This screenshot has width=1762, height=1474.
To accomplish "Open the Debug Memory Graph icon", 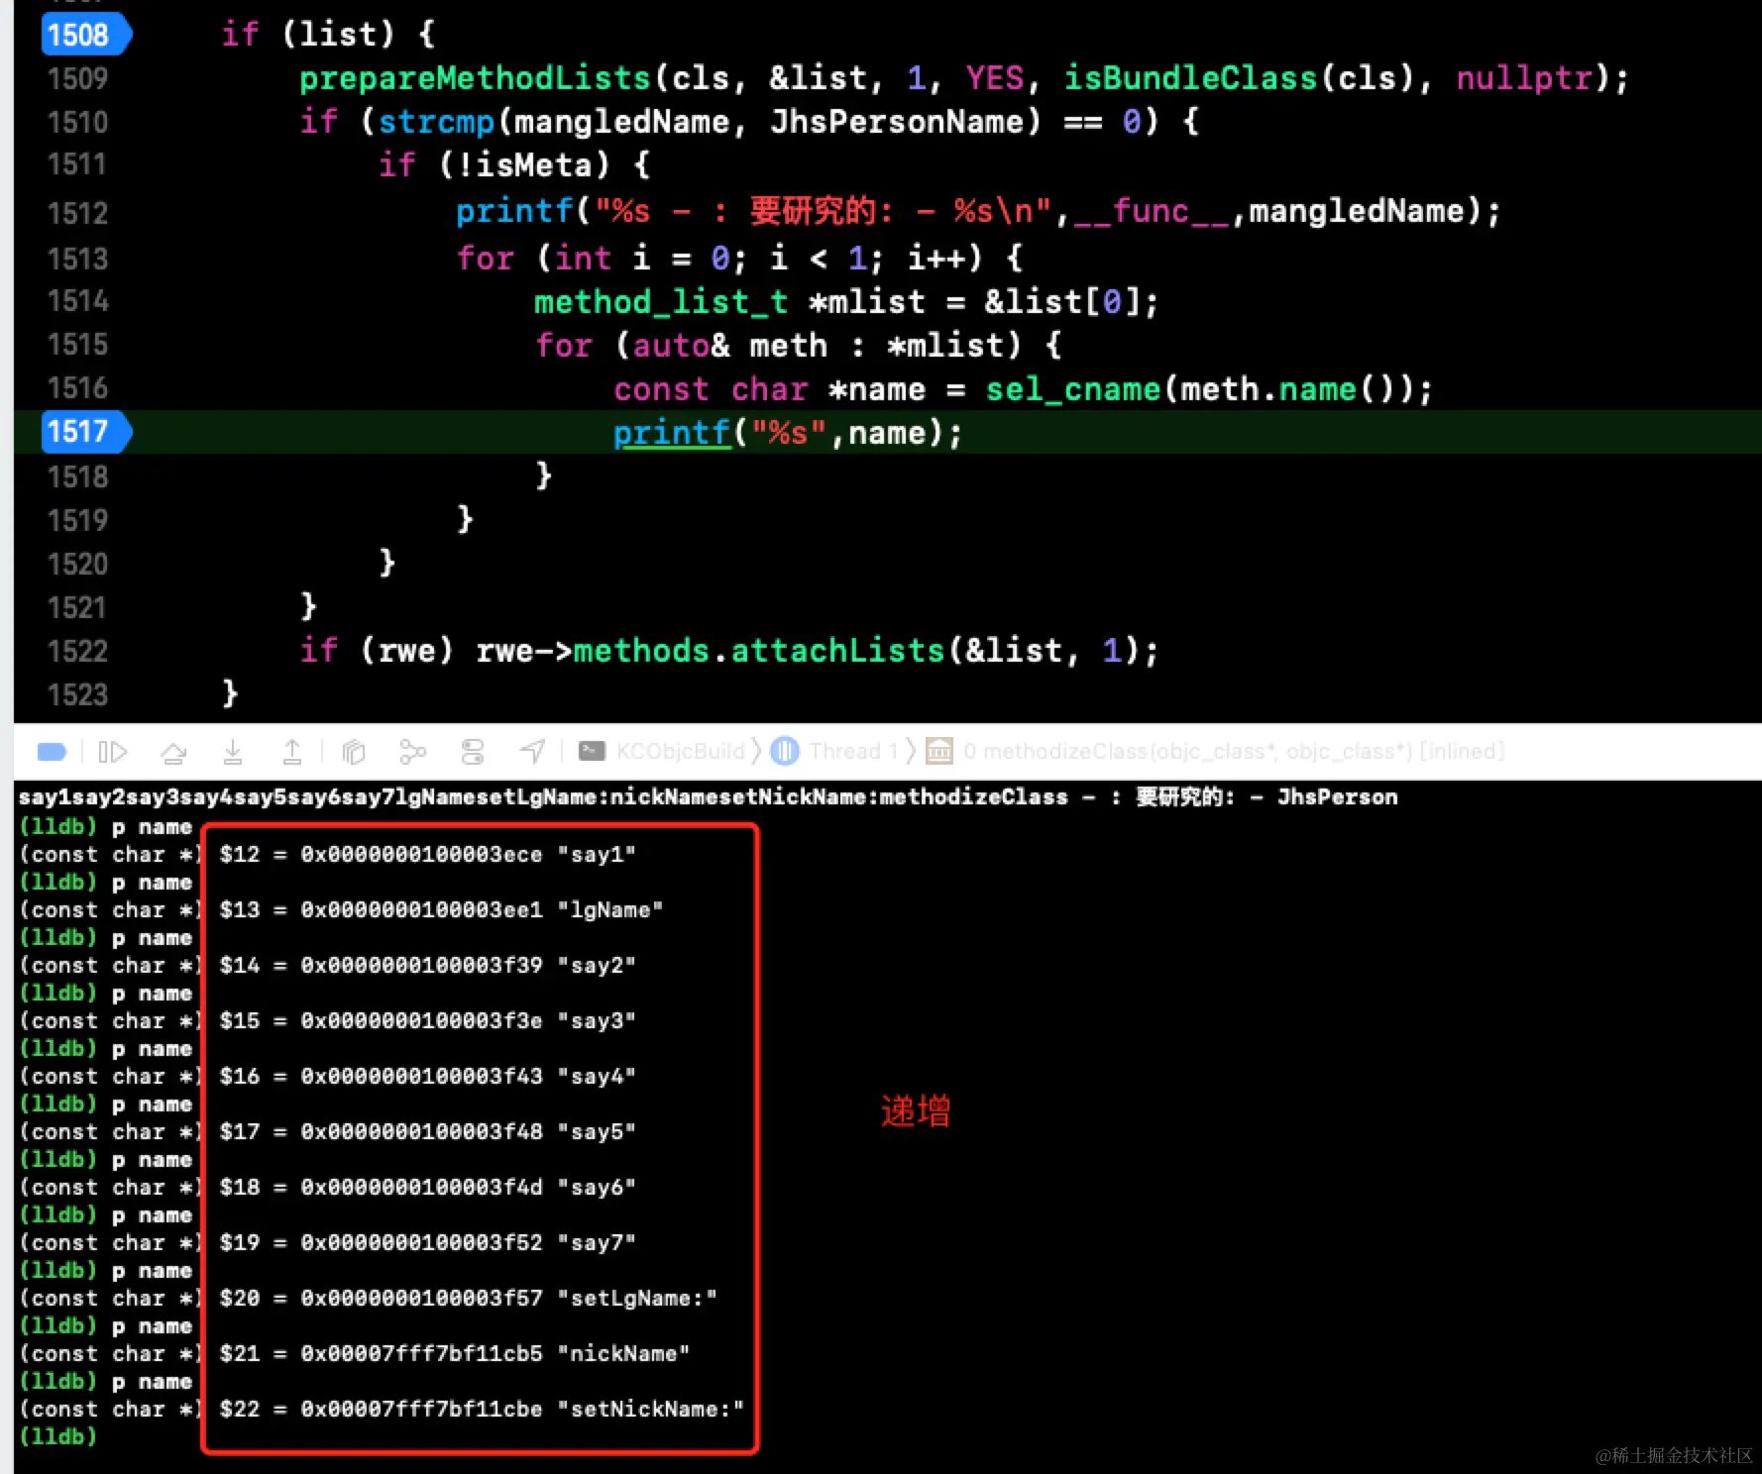I will (412, 752).
